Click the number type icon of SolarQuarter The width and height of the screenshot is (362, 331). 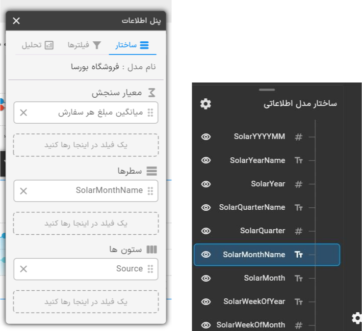pos(298,231)
